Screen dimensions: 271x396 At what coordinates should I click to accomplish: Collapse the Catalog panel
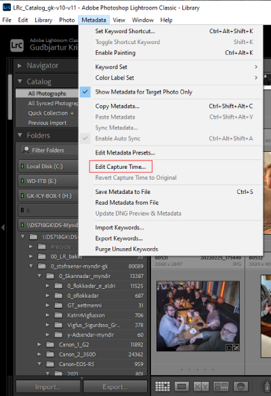coord(20,81)
